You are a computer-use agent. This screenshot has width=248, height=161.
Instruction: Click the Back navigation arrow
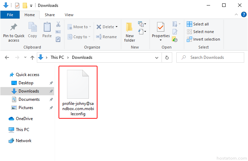[x=7, y=57]
